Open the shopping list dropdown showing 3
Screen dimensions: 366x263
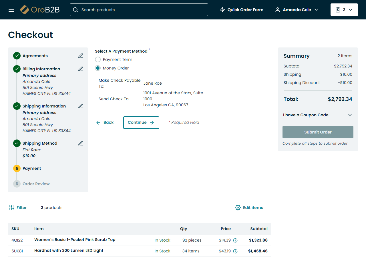344,10
